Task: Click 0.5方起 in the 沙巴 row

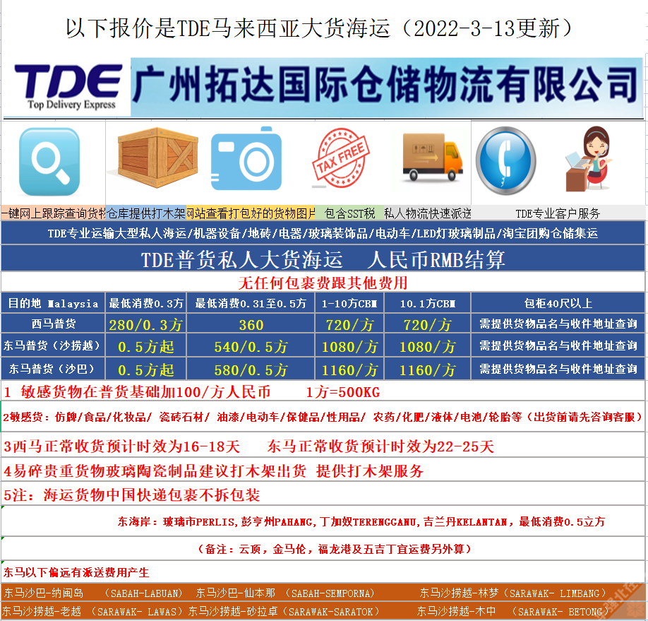Action: coord(146,370)
